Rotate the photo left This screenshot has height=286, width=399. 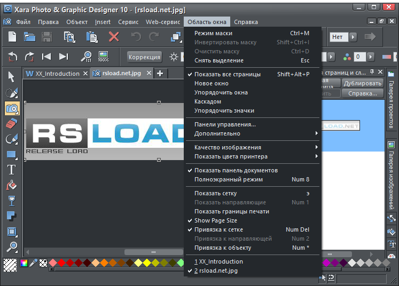point(12,57)
